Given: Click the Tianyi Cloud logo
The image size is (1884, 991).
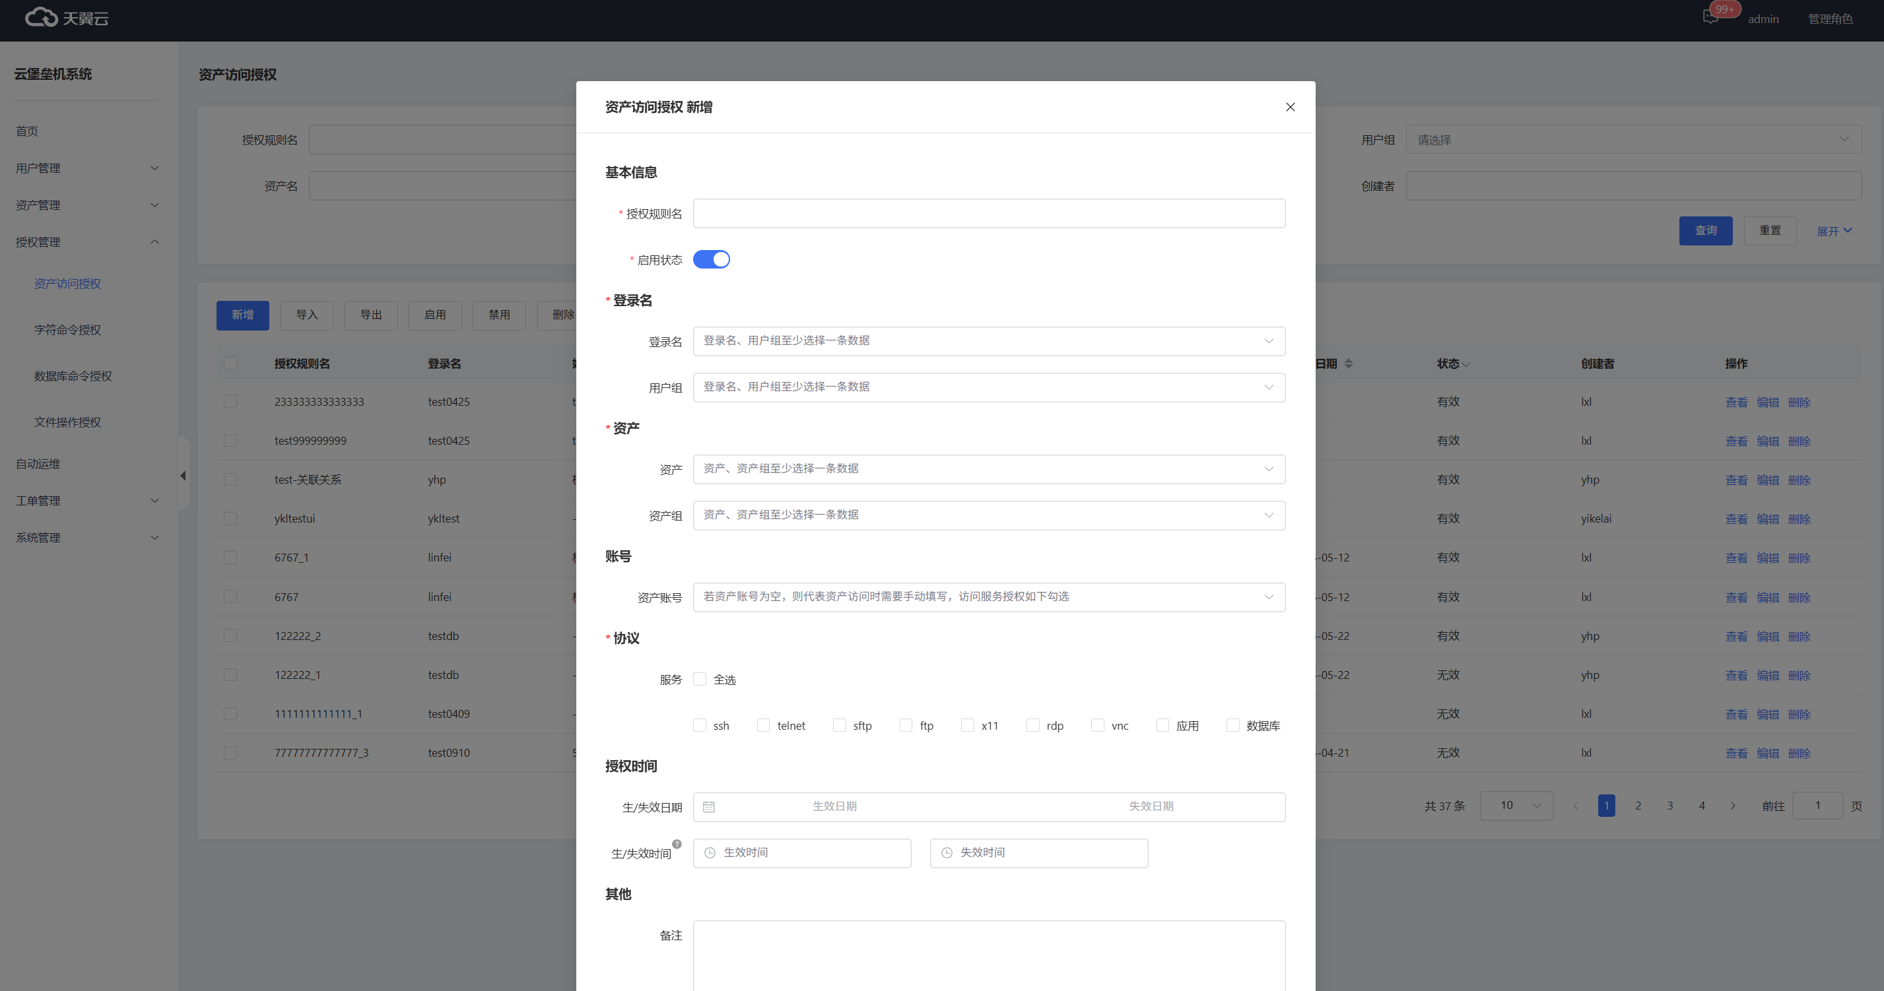Looking at the screenshot, I should [67, 18].
